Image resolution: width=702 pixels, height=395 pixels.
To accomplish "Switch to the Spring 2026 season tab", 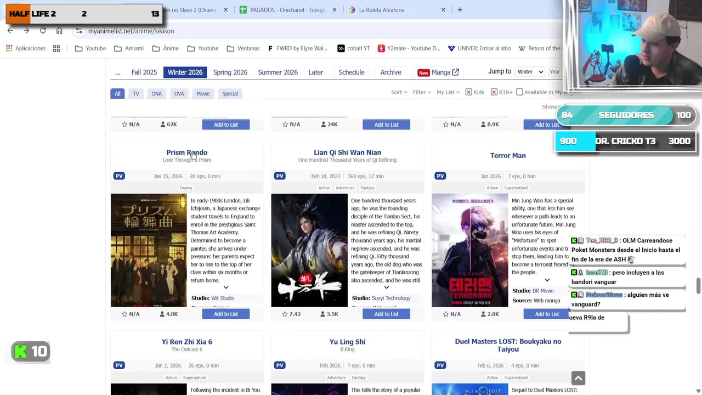I will point(230,72).
